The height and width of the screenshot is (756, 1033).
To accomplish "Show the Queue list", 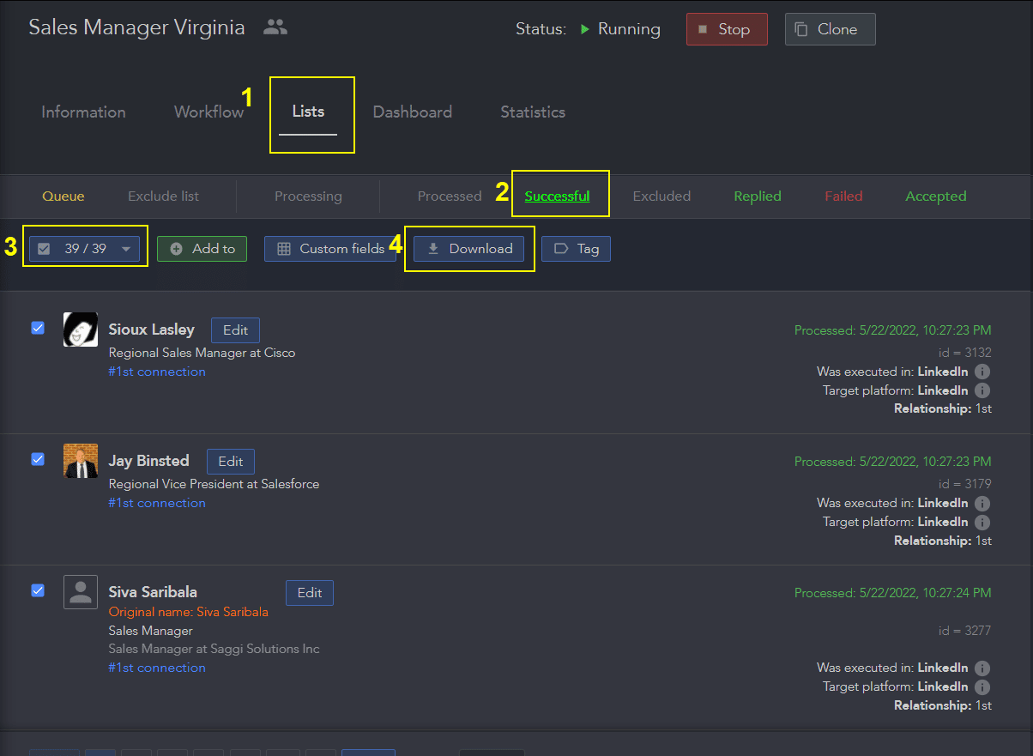I will click(x=63, y=197).
